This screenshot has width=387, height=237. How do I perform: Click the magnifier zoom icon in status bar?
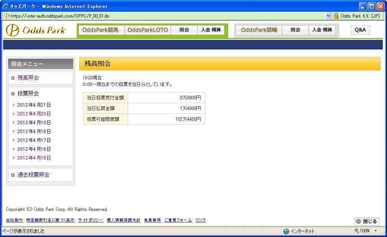point(356,230)
